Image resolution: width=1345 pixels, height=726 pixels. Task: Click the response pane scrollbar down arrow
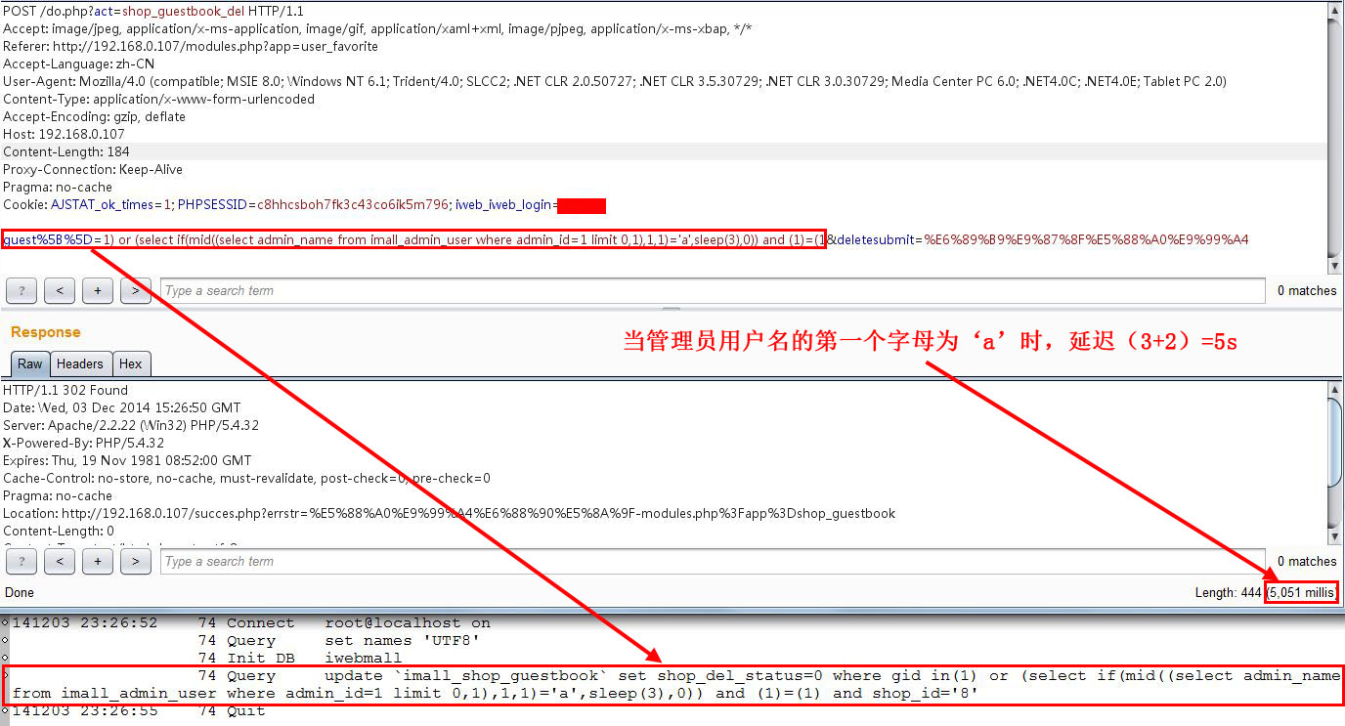[x=1335, y=535]
